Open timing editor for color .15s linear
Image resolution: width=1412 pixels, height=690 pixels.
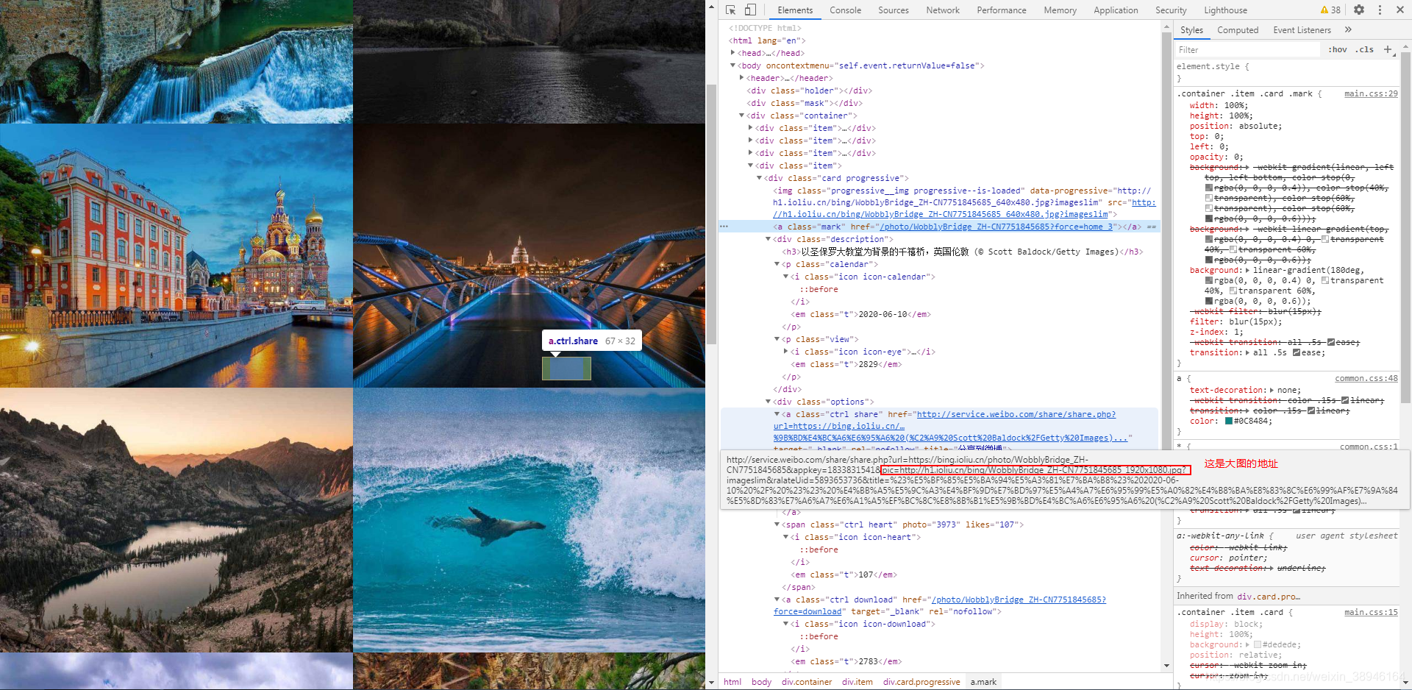coord(1311,410)
